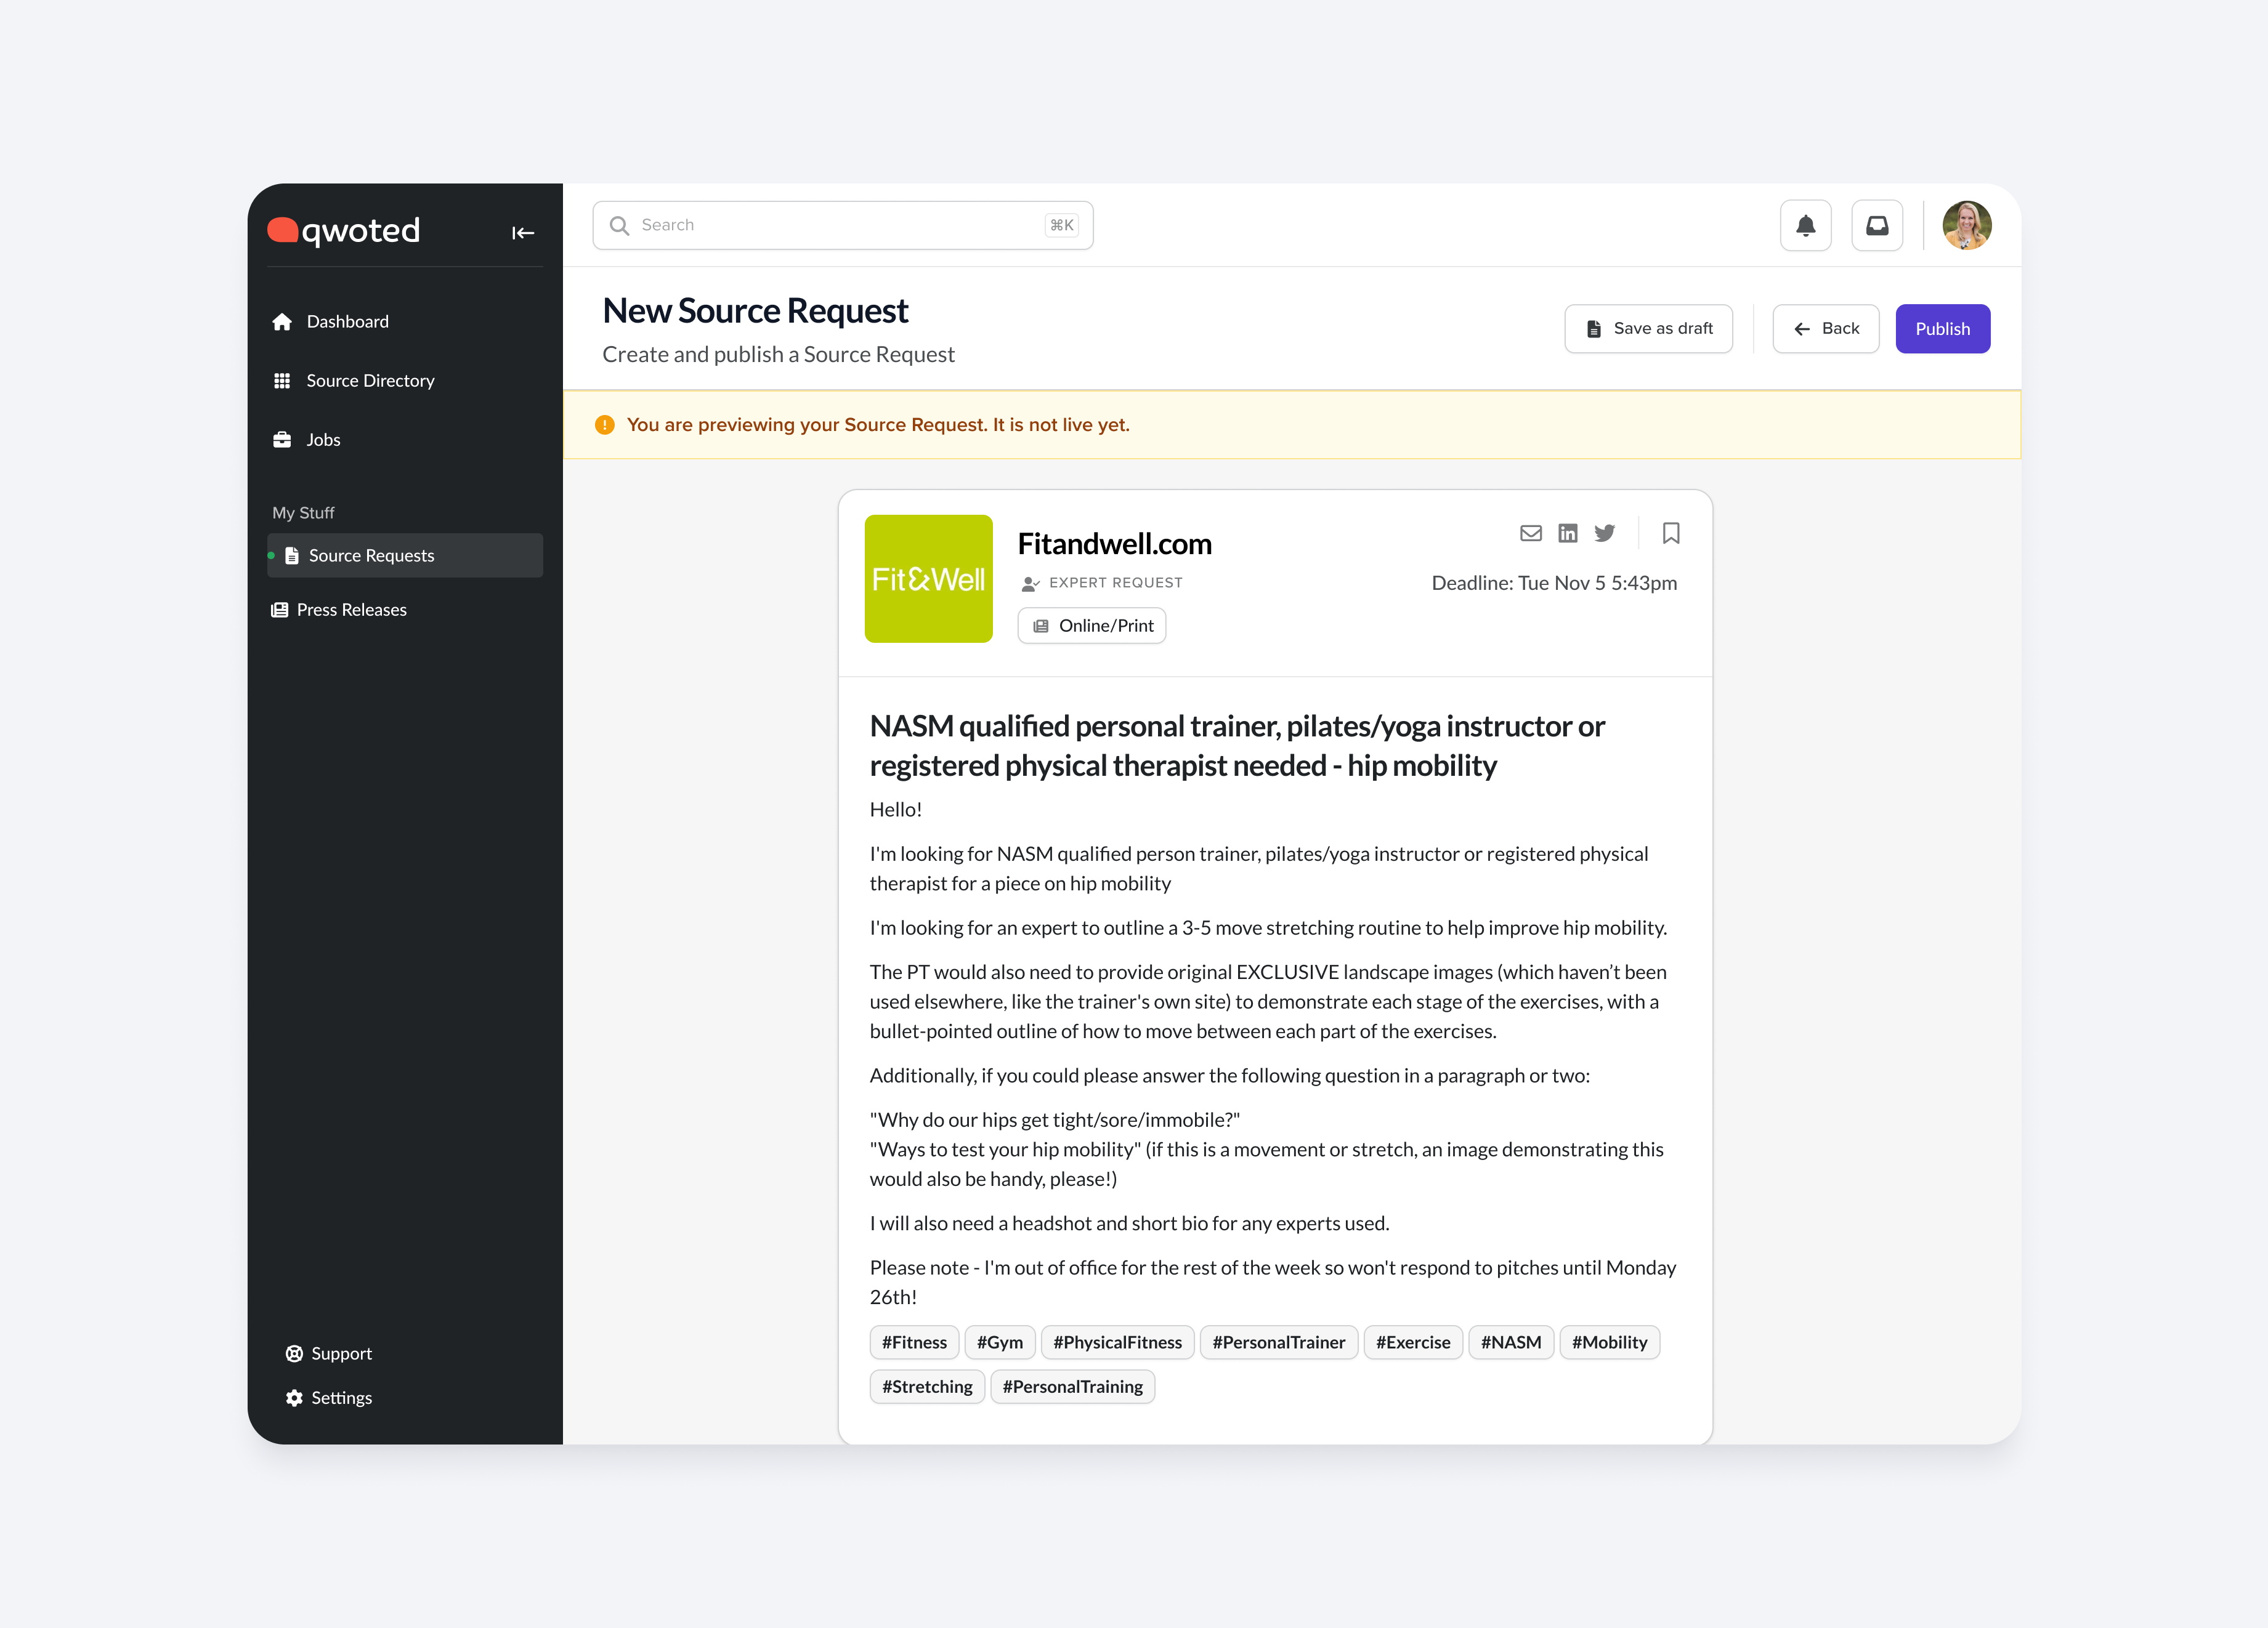Viewport: 2268px width, 1628px height.
Task: Click the #Mobility hashtag tag
Action: pos(1608,1342)
